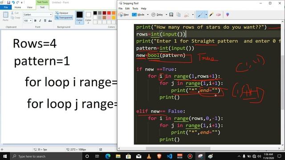Viewport: 285px width, 160px height.
Task: Open the Customize Quick Access Toolbar arrow in Paint
Action: point(22,3)
